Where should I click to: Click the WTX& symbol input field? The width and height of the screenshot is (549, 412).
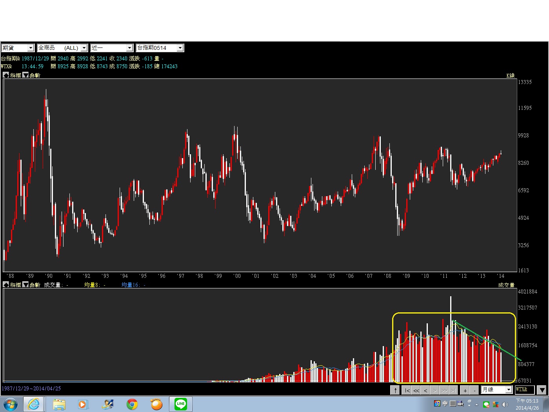click(525, 390)
